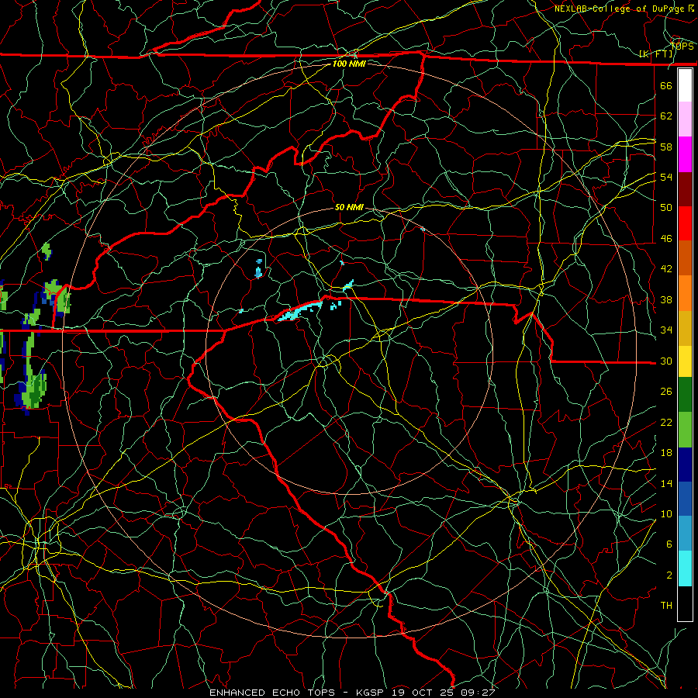Click the 'KGSP' radar site identifier
The image size is (698, 698).
(x=371, y=693)
